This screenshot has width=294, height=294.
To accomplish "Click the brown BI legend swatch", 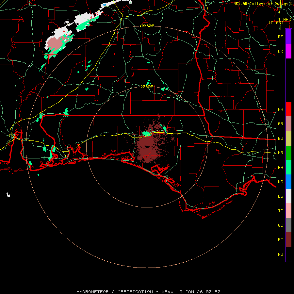I will (288, 240).
